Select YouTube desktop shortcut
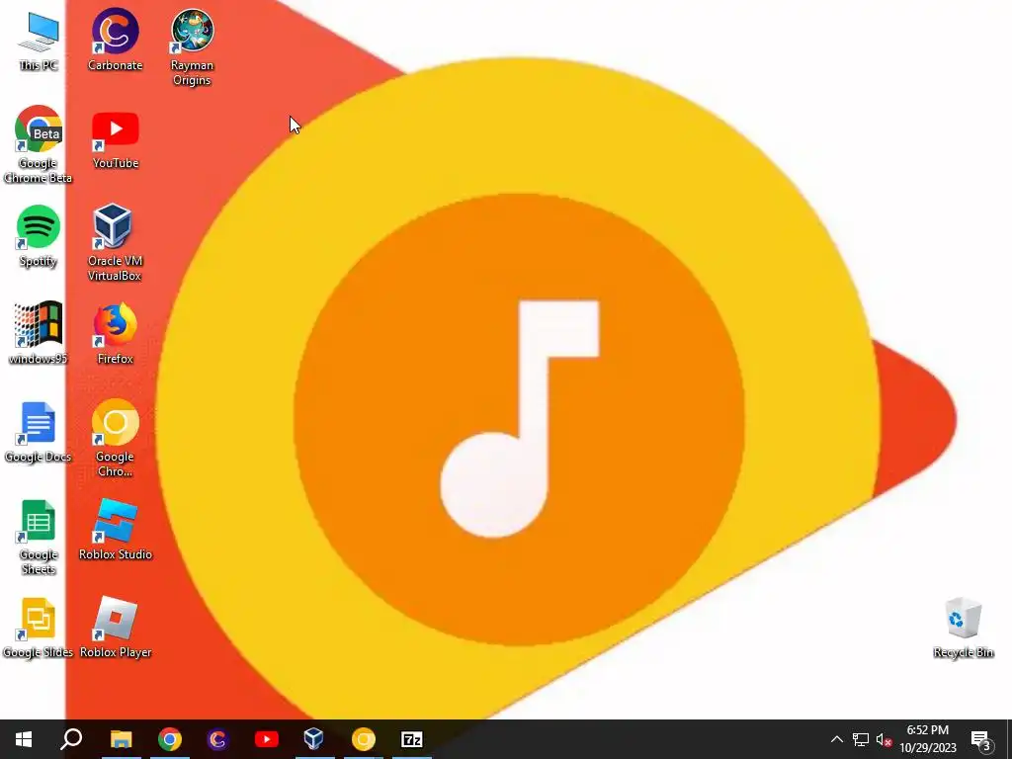Screen dimensions: 1012x759 click(x=115, y=139)
